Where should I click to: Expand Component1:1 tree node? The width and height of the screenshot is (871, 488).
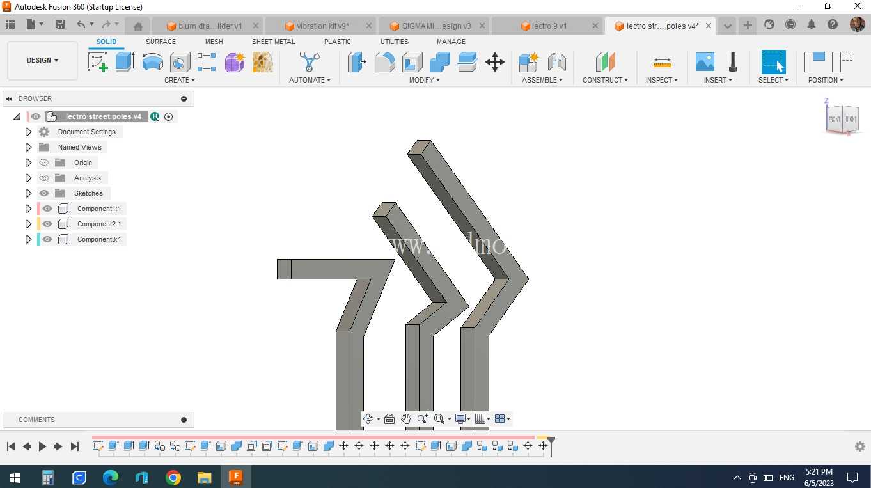pyautogui.click(x=28, y=209)
